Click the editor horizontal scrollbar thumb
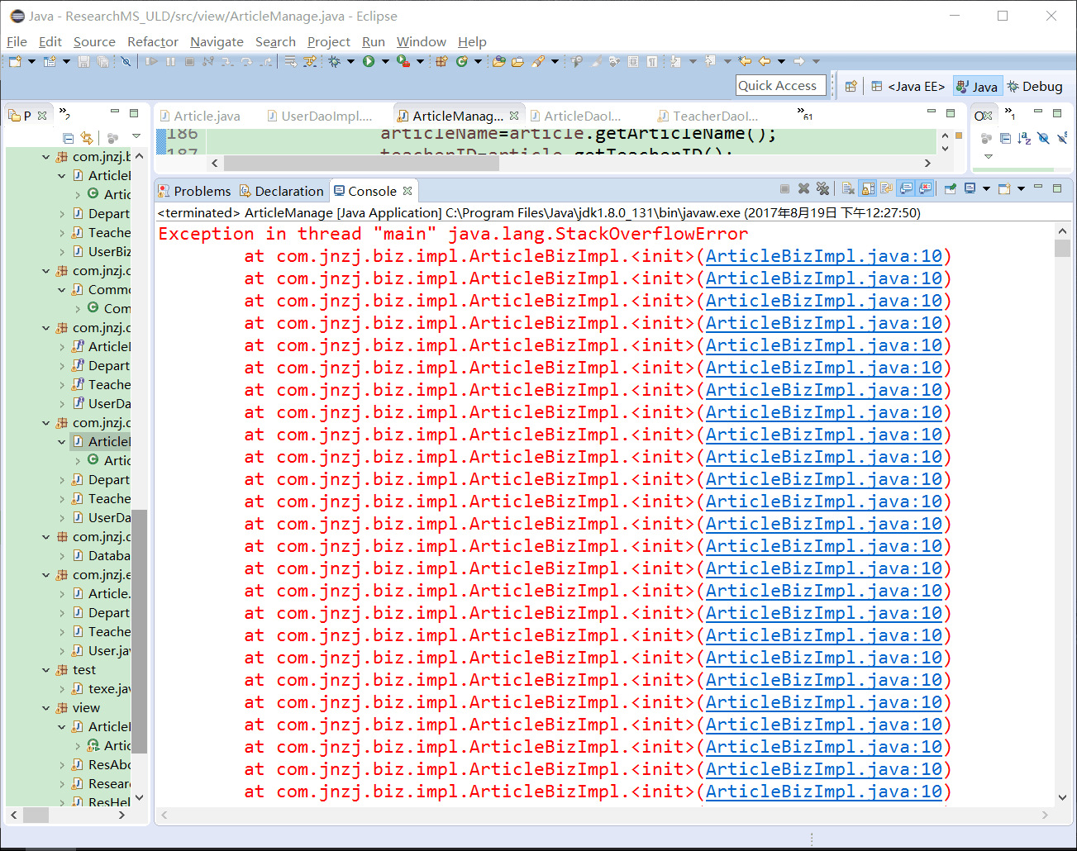1077x851 pixels. tap(361, 163)
